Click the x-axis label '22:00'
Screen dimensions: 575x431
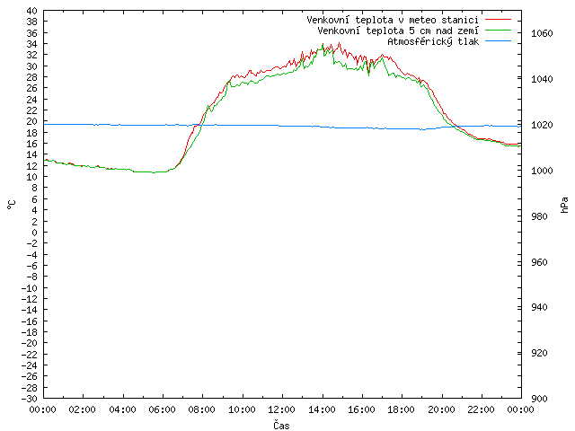tap(482, 409)
